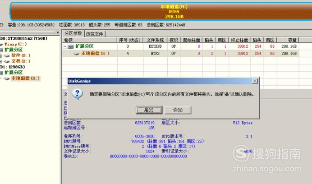Click the drive icon beside 本地磁盘 (H:) in table

(76, 54)
